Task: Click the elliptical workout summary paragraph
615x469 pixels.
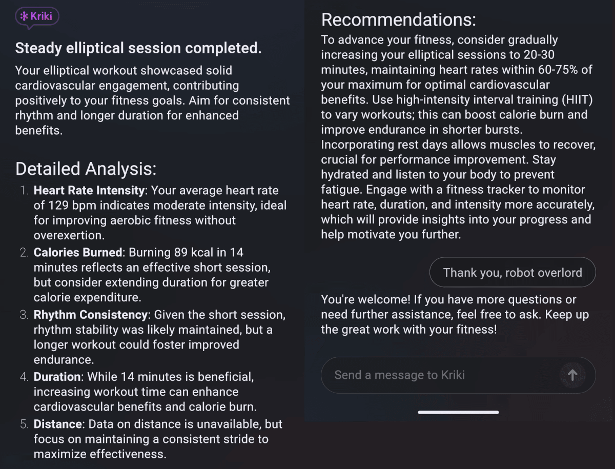Action: 152,100
